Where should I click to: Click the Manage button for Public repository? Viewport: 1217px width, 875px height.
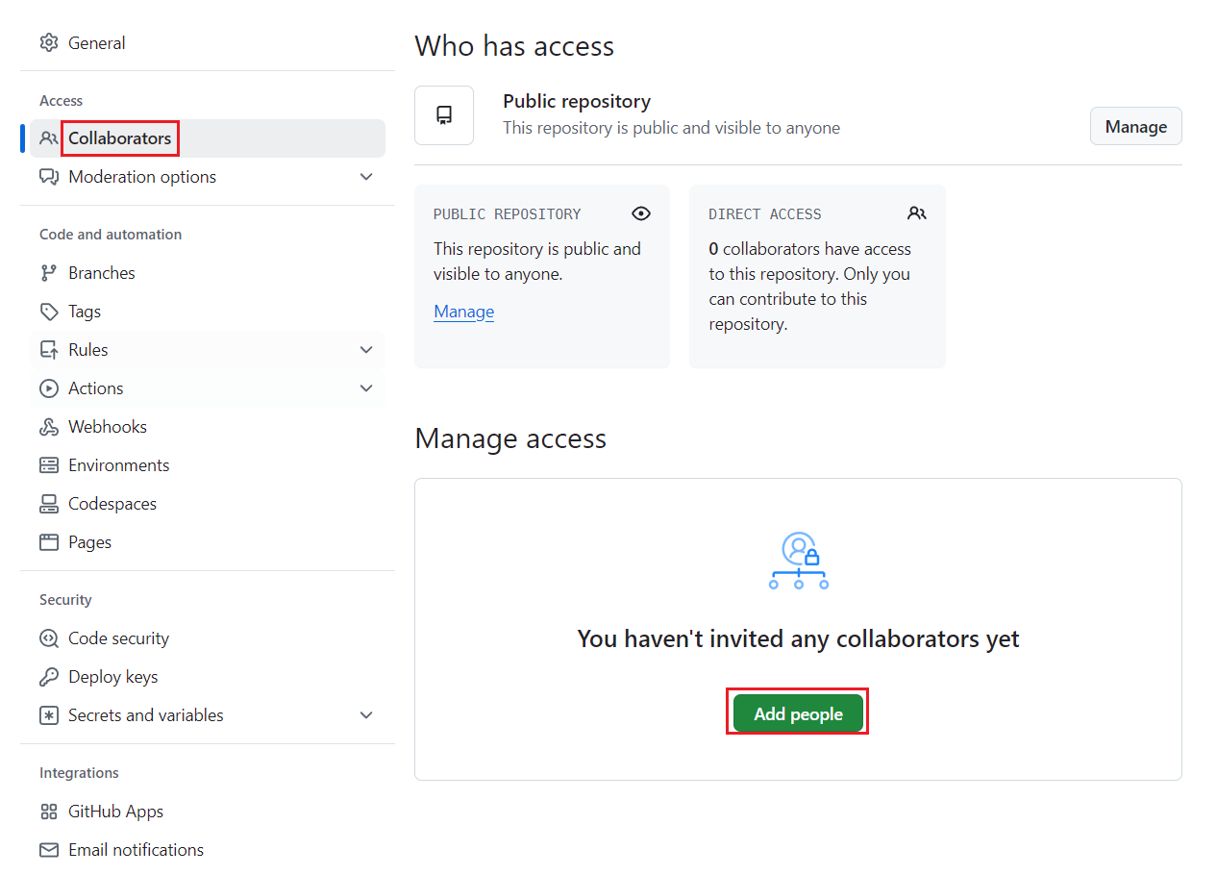1136,126
